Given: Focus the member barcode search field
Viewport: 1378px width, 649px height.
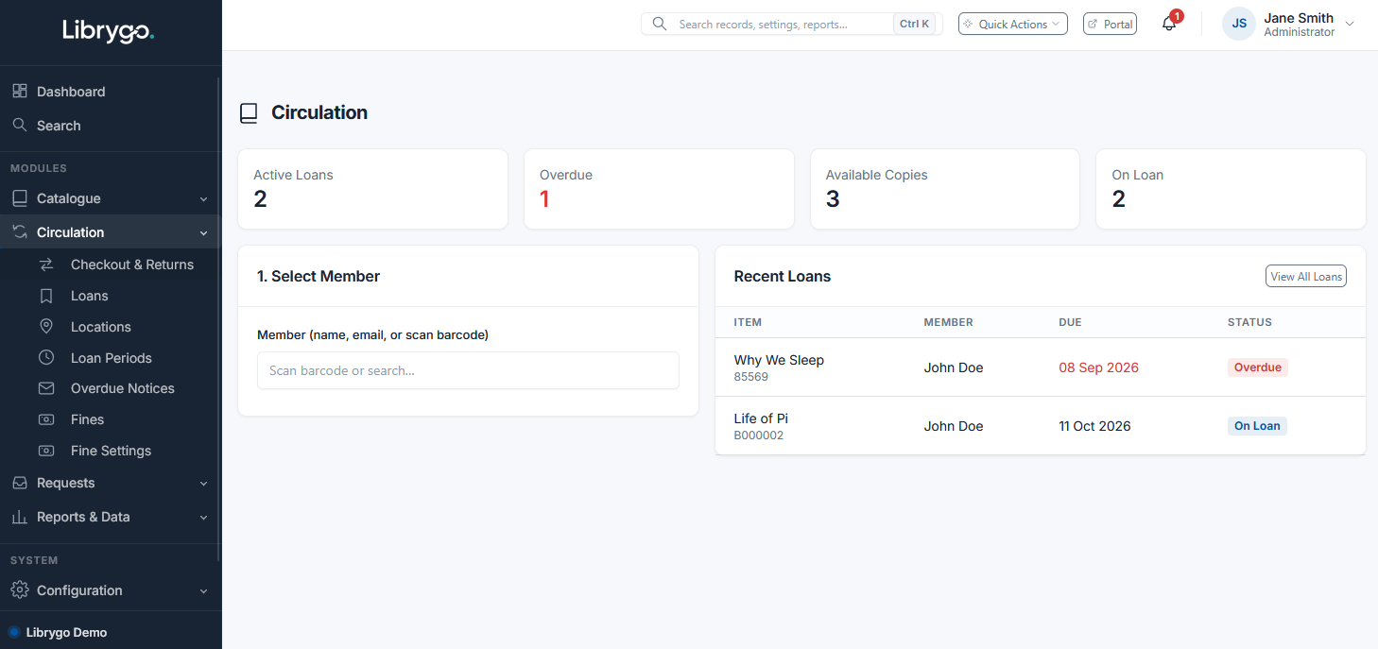Looking at the screenshot, I should [468, 370].
